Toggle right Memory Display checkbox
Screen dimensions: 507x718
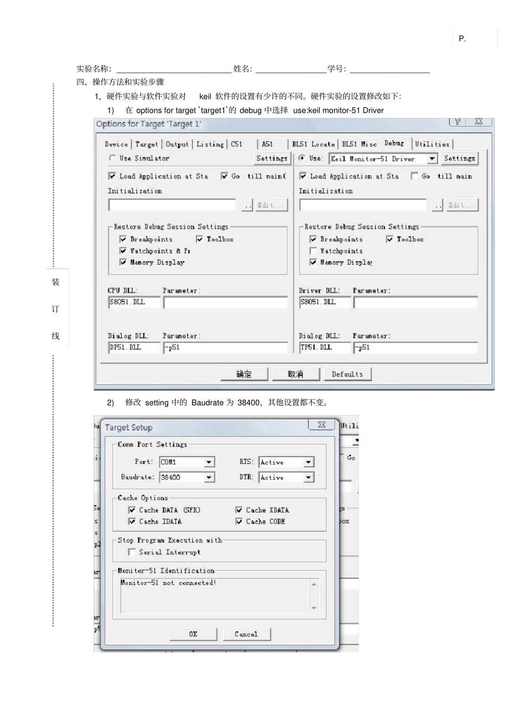point(313,262)
